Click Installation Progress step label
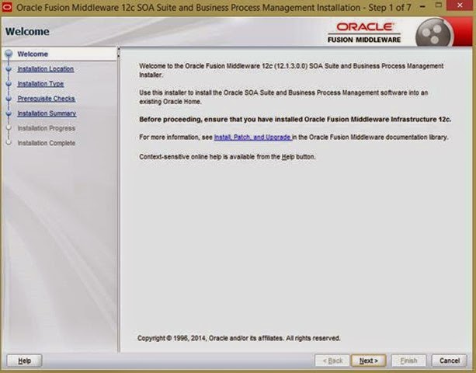 (x=46, y=128)
